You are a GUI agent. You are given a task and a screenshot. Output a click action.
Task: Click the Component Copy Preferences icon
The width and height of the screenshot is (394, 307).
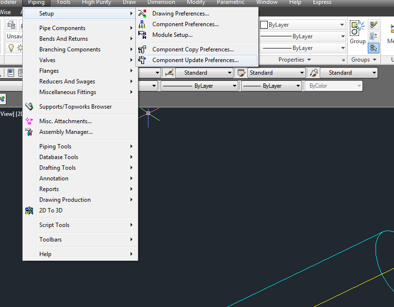142,49
